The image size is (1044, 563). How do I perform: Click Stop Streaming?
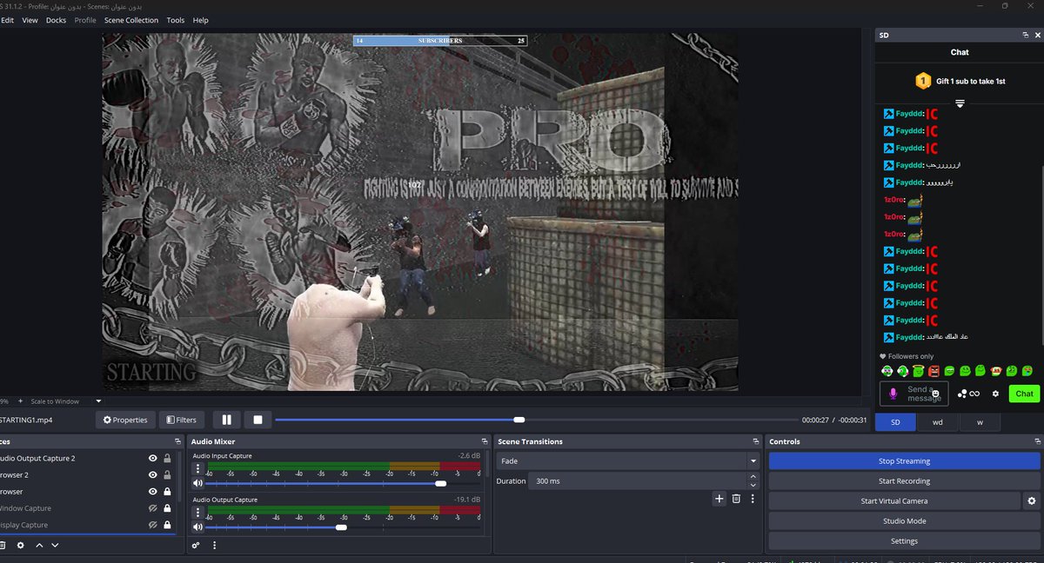click(x=904, y=461)
